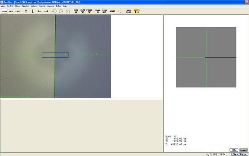The height and width of the screenshot is (156, 249).
Task: Click the FOCUS icon
Action: (x=89, y=11)
